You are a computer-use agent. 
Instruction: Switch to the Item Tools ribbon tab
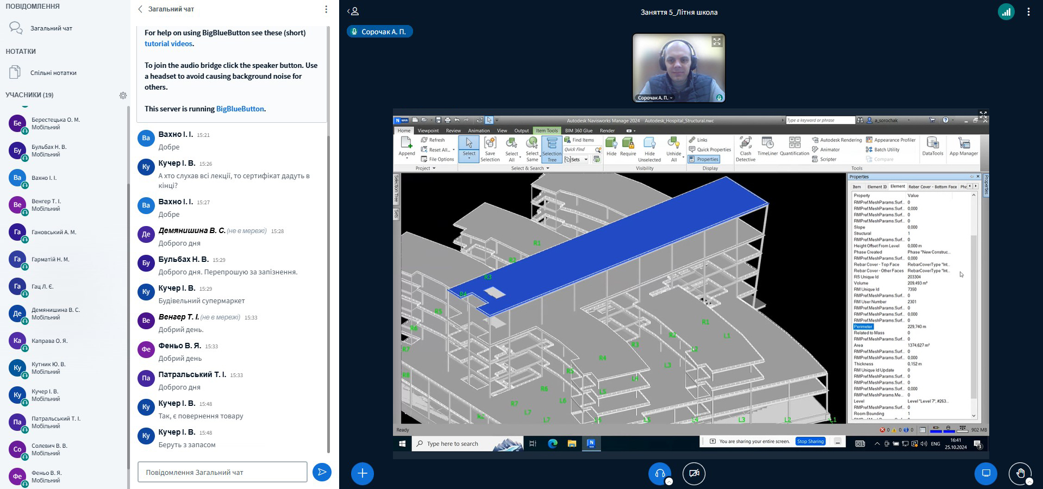coord(547,130)
